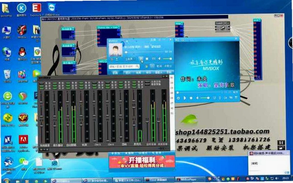
Task: Open the 特效 tab in MVBOX
Action: (149, 72)
